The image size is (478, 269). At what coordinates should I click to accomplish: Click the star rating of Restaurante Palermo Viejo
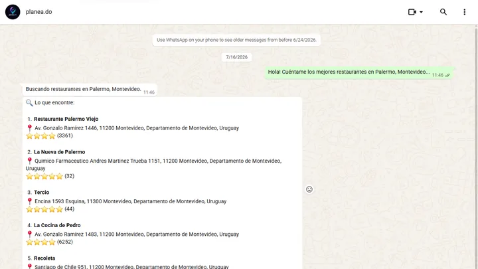click(x=40, y=135)
